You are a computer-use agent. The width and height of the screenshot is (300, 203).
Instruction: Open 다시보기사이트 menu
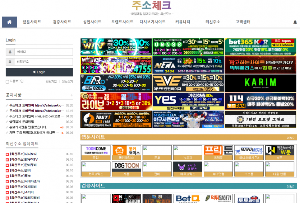click(x=152, y=22)
